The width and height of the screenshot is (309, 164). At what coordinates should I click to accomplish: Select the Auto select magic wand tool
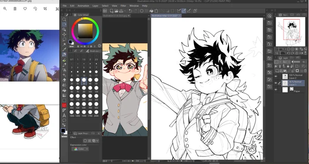[64, 44]
